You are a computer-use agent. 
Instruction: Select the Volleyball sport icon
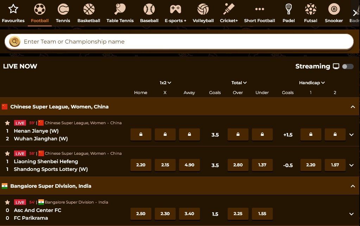point(203,9)
